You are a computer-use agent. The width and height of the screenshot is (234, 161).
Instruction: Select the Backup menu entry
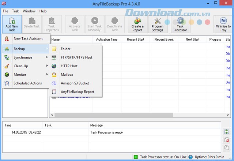tap(26, 49)
